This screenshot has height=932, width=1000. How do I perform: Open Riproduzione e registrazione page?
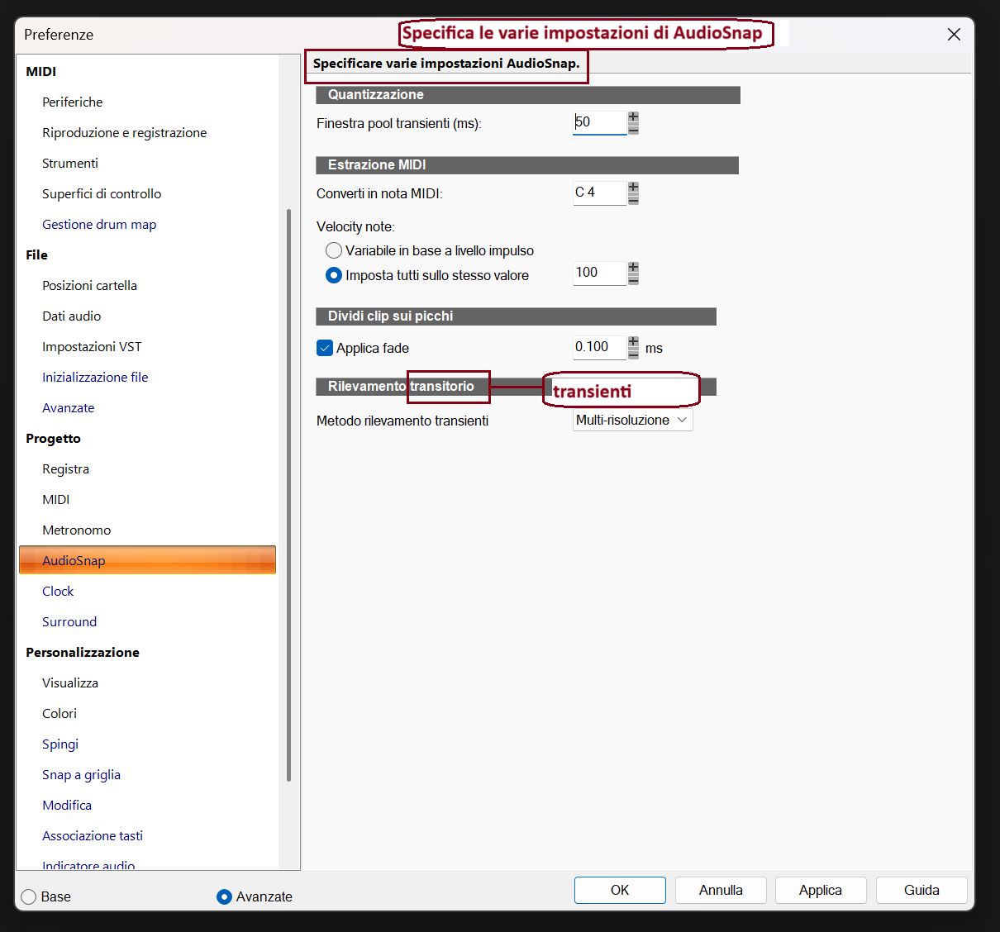click(125, 132)
